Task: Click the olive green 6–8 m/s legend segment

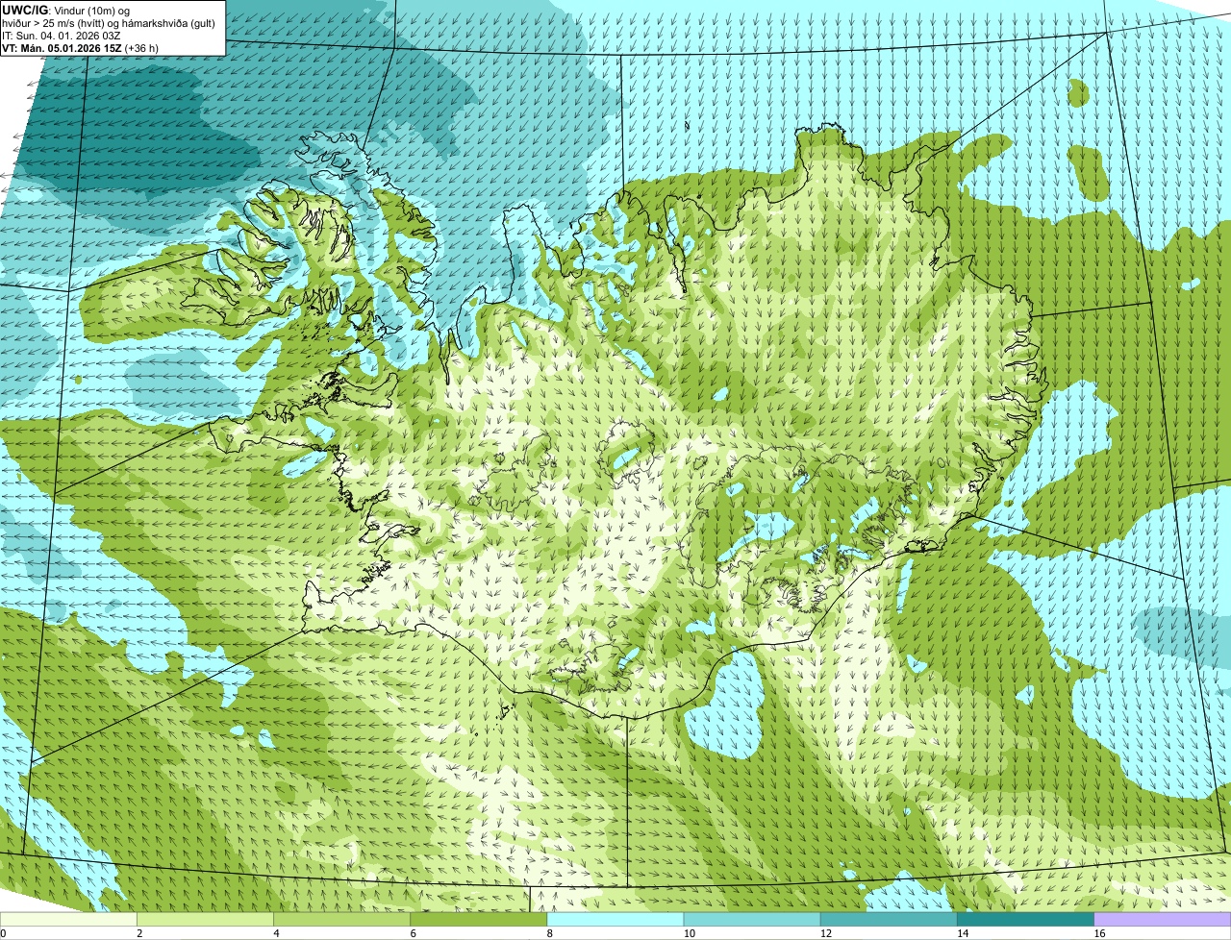Action: tap(479, 920)
